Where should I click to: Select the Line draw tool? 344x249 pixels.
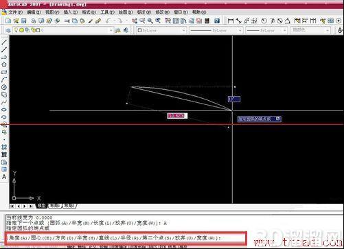[4, 43]
